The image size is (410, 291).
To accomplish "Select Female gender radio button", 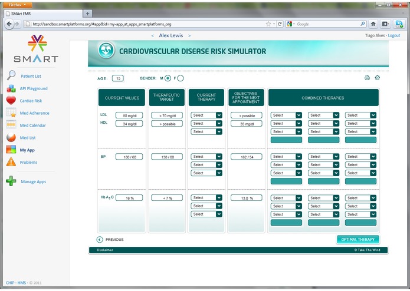I will [x=181, y=78].
